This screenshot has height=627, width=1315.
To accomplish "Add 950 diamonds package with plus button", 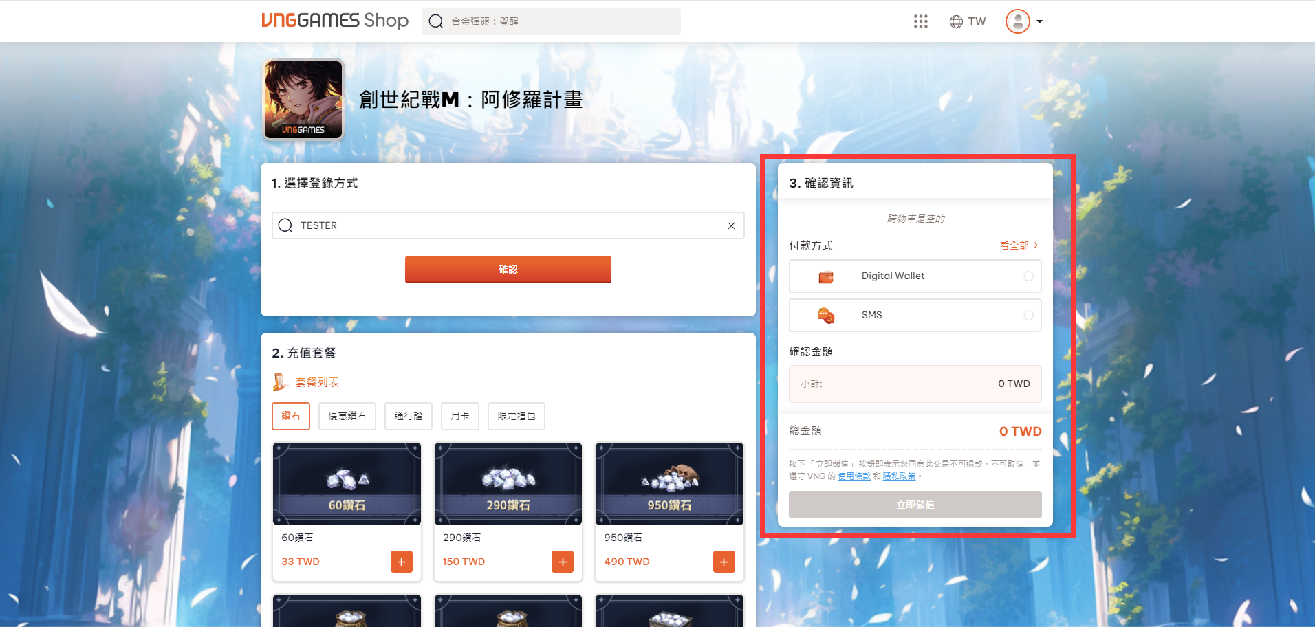I will coord(724,562).
